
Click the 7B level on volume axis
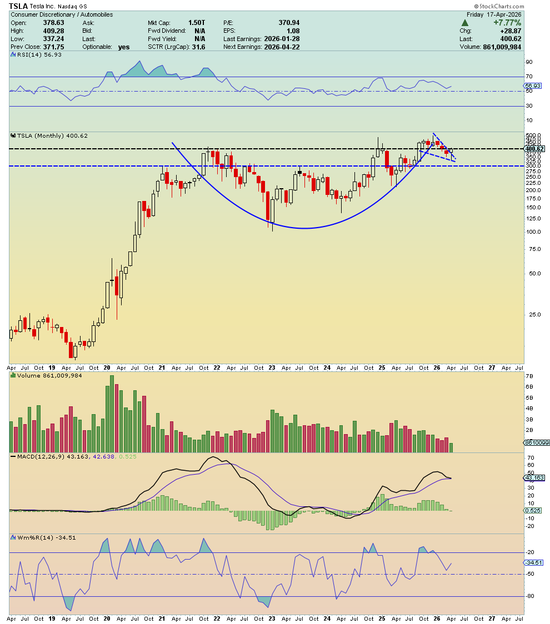tap(529, 376)
